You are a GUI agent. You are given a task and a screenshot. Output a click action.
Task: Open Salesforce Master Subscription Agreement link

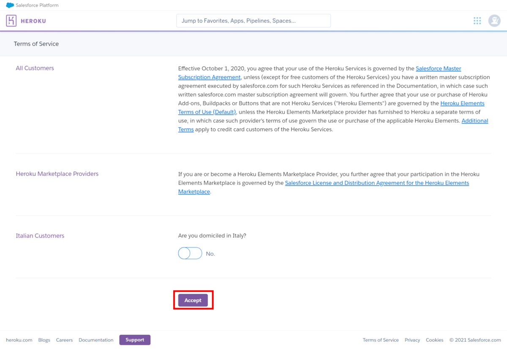[319, 73]
